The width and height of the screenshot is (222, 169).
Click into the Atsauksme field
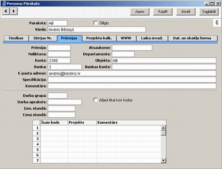(x=132, y=48)
